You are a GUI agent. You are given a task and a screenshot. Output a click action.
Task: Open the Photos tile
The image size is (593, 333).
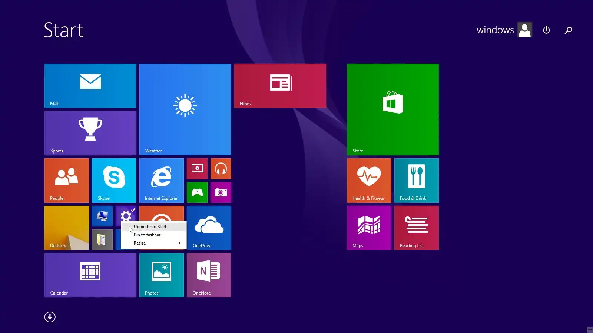[x=162, y=275]
